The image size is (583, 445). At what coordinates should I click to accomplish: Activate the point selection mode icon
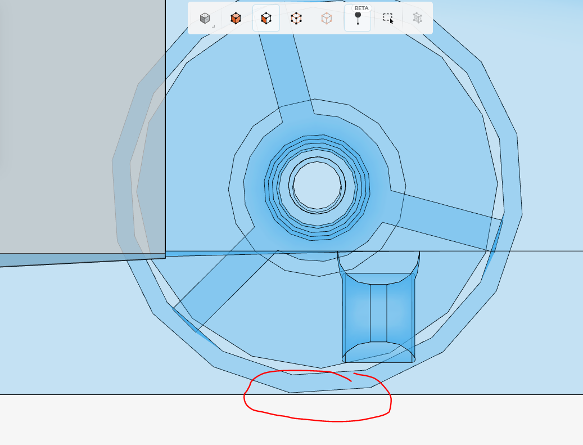coord(296,18)
